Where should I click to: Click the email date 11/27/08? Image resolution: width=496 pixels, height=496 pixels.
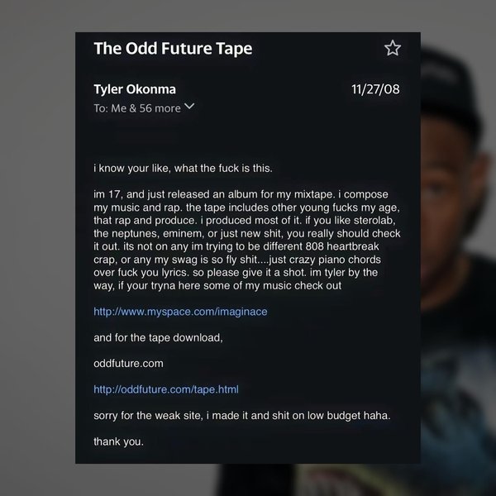(x=375, y=89)
